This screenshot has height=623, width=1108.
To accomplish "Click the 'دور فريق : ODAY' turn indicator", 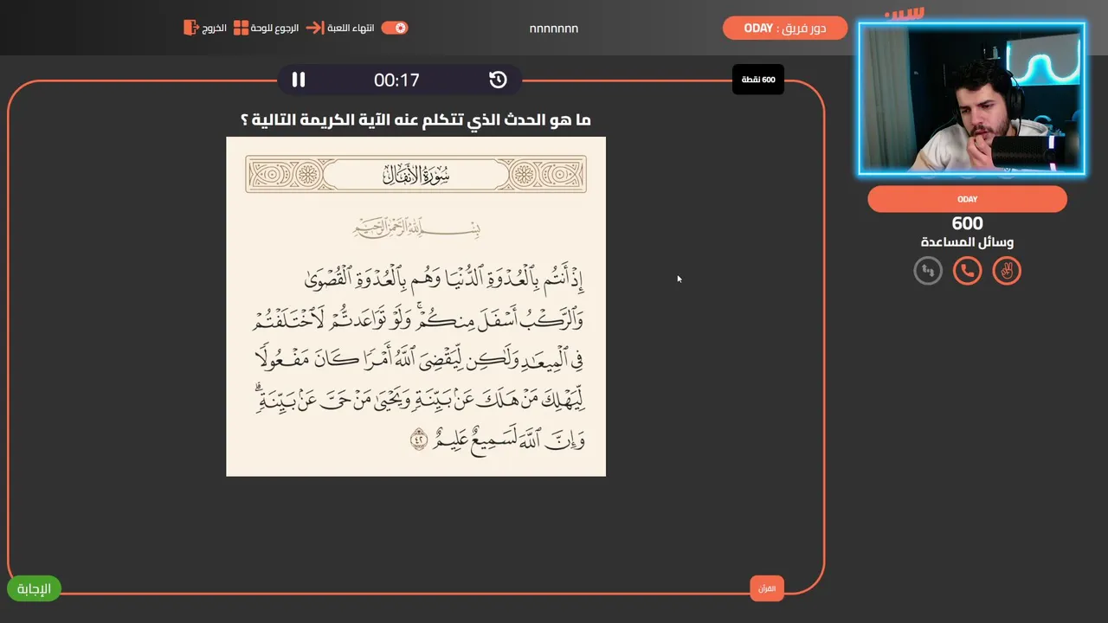I will [785, 28].
